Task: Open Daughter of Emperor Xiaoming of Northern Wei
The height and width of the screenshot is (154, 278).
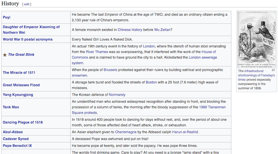Action: tap(31, 29)
